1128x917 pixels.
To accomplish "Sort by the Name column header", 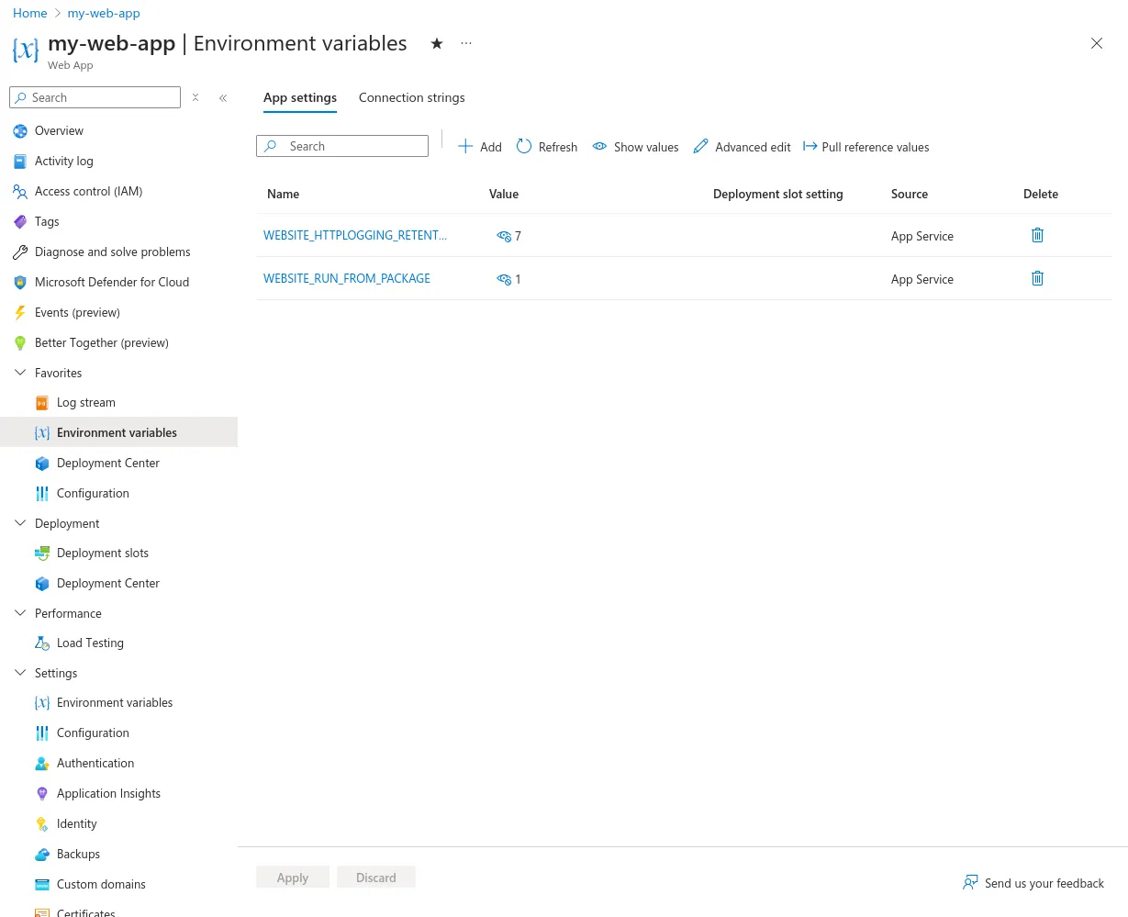I will (283, 194).
